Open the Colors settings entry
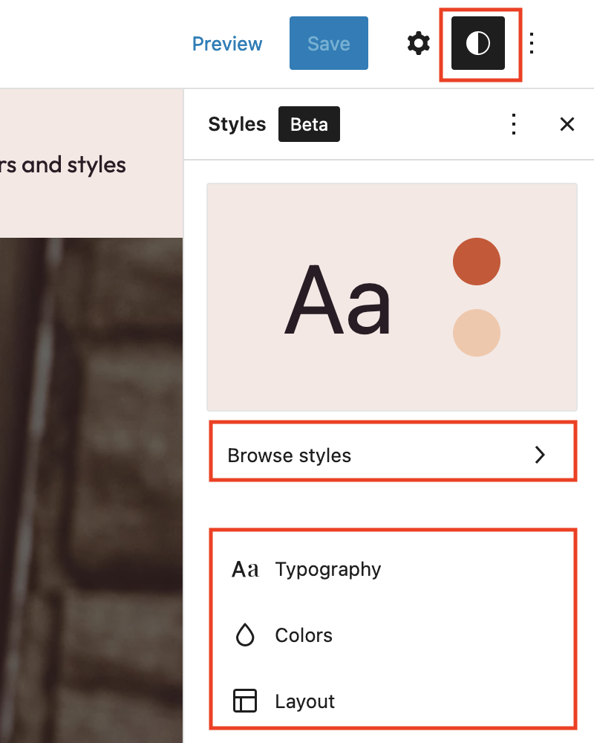 [304, 635]
